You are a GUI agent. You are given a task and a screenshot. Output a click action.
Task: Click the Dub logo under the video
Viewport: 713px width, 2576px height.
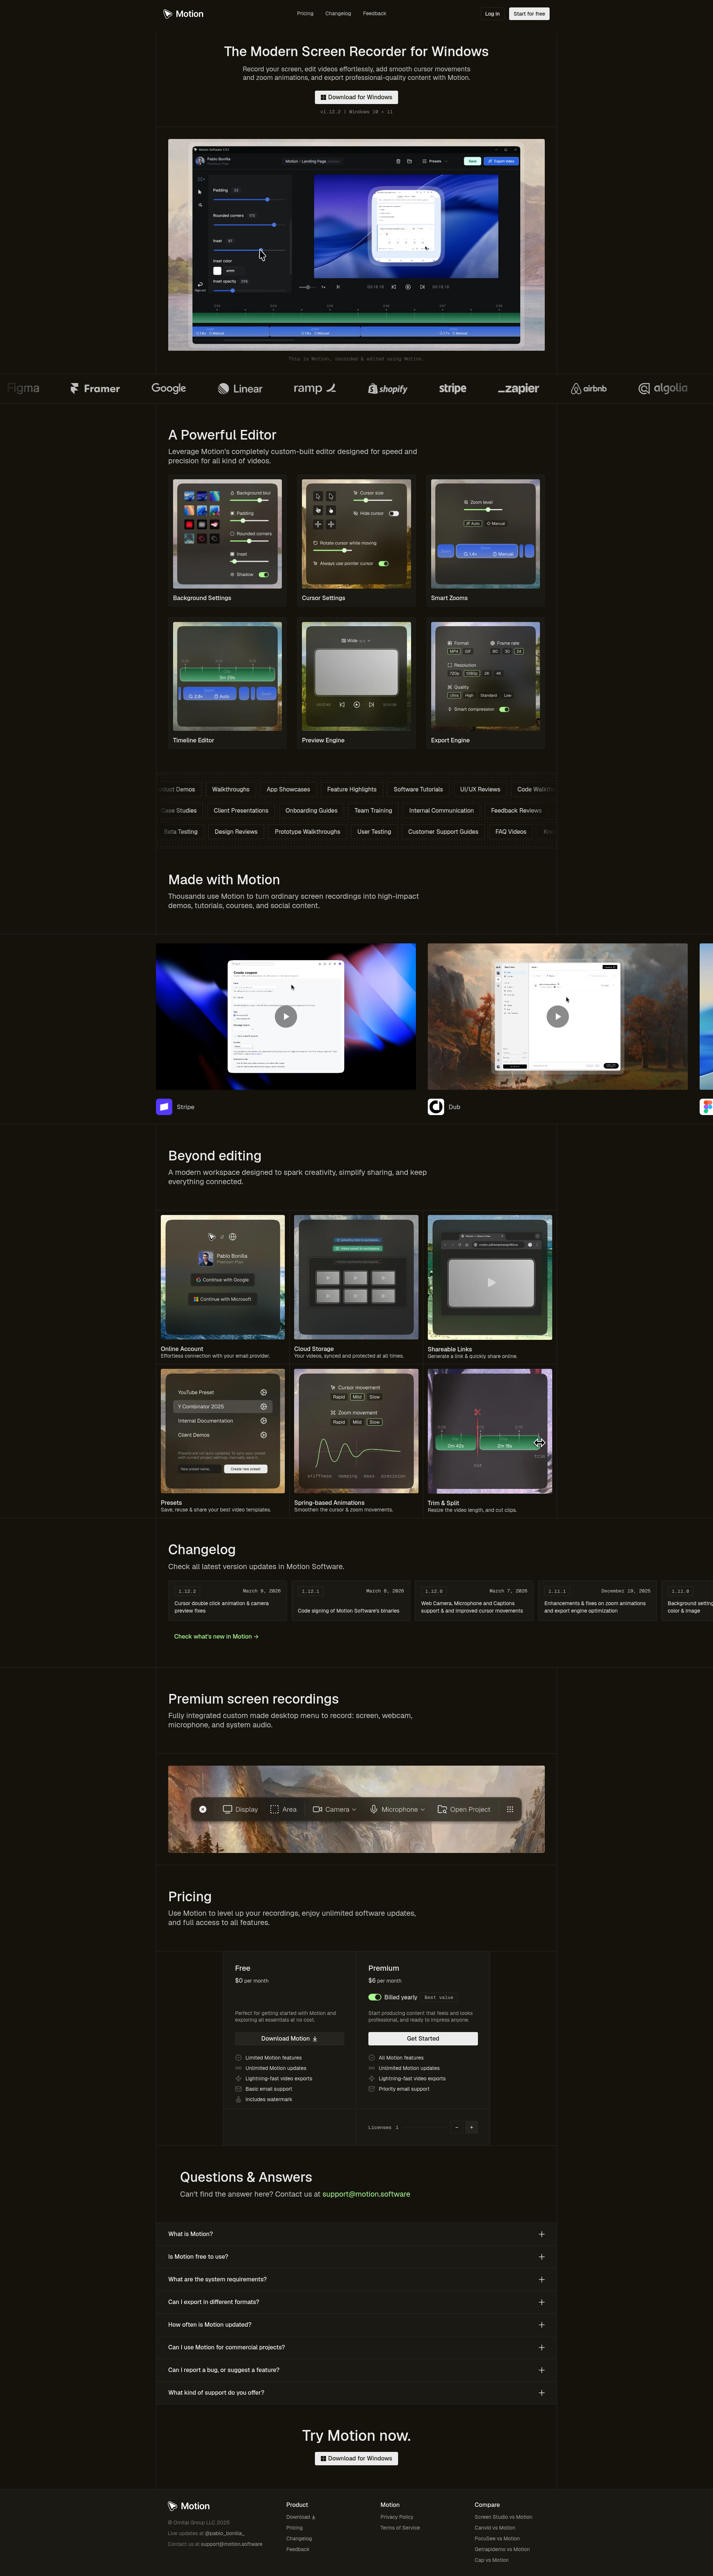tap(436, 1106)
